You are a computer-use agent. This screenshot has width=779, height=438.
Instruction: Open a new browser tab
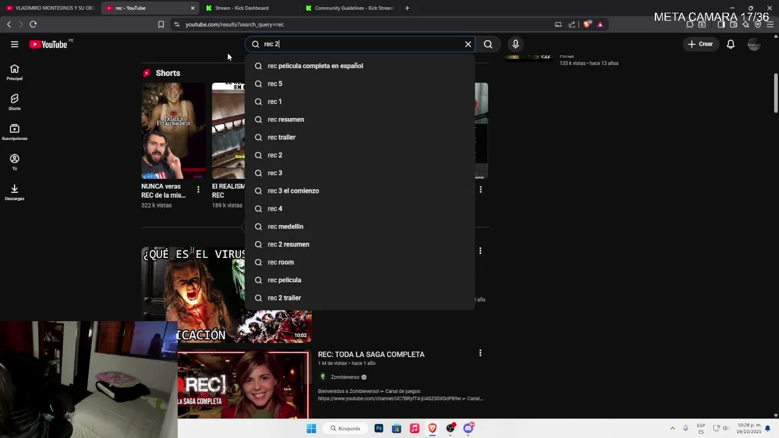407,8
